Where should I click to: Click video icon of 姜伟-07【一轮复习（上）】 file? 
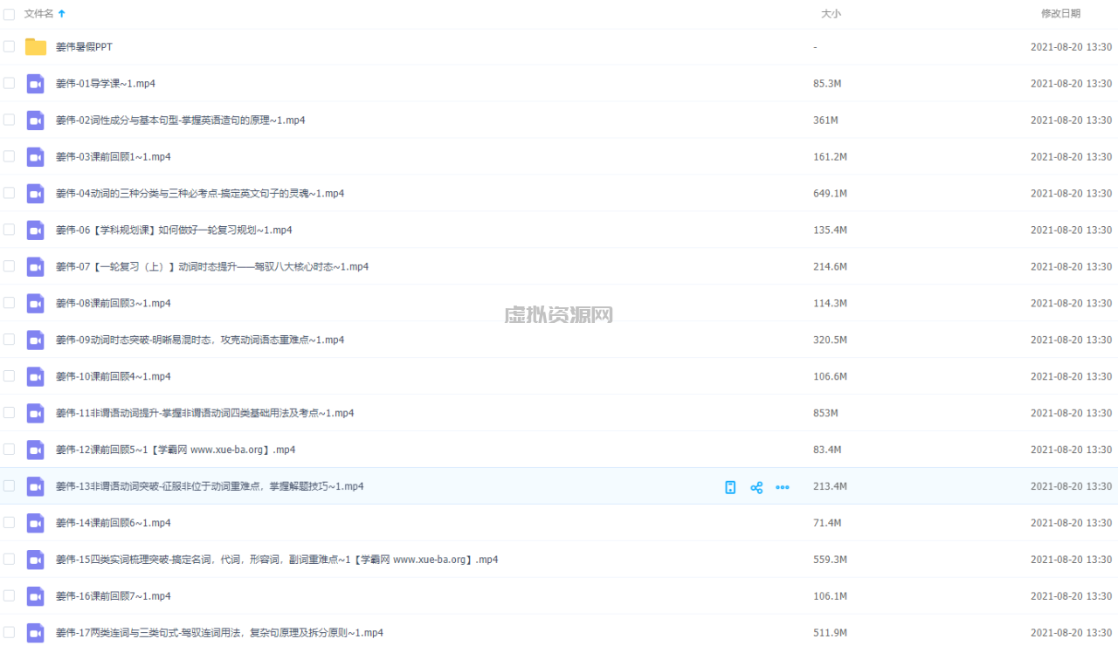[x=35, y=267]
